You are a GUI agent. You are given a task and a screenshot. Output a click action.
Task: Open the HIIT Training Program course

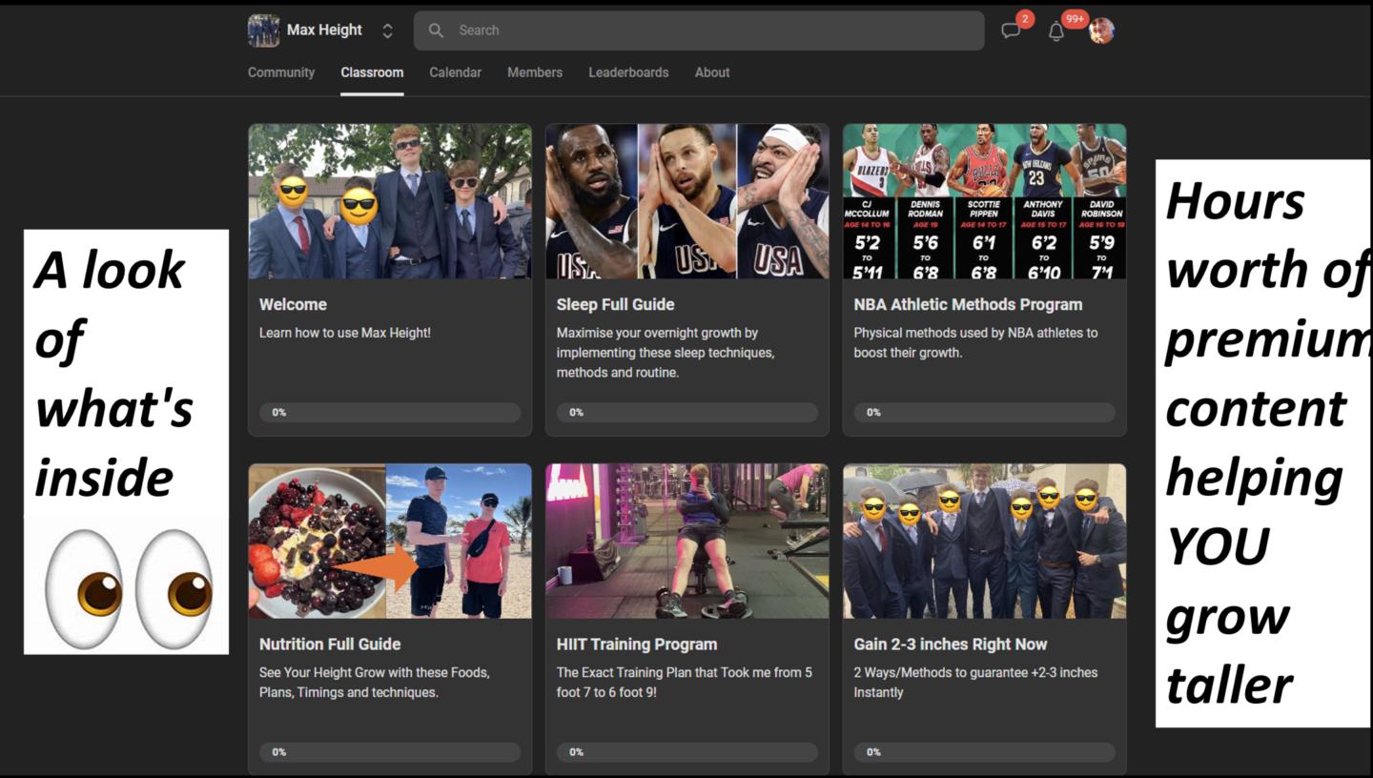[636, 645]
